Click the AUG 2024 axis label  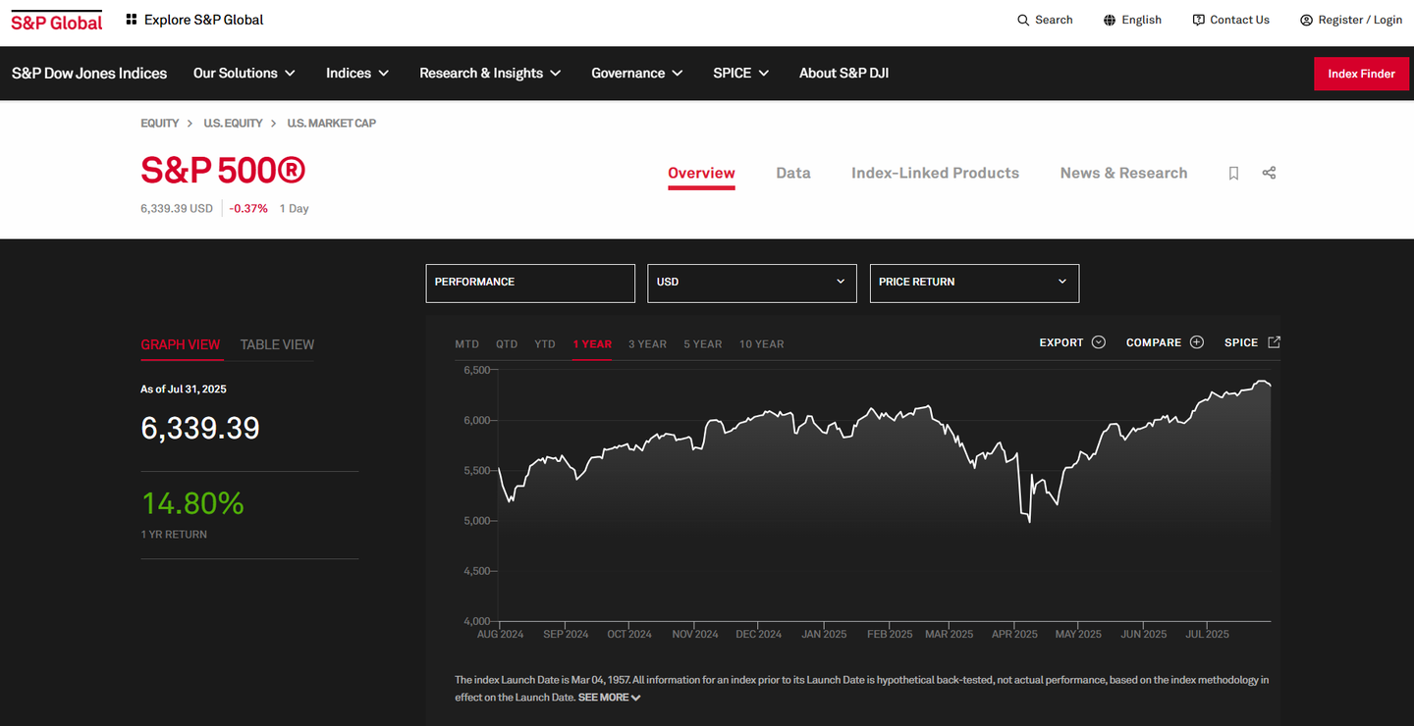(x=500, y=634)
